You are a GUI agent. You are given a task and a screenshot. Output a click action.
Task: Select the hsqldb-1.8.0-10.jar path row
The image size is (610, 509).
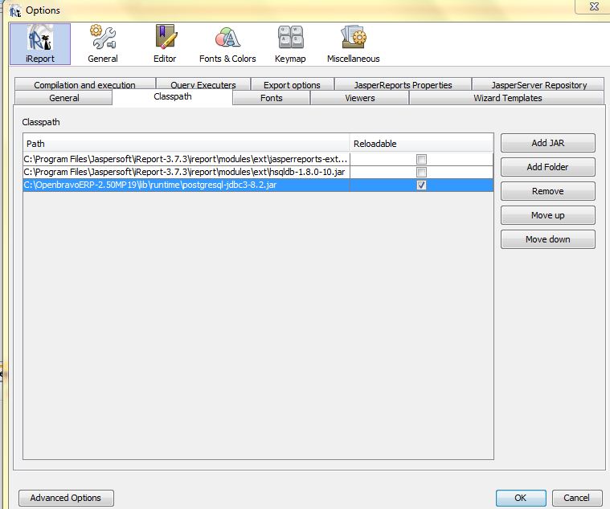click(x=186, y=172)
